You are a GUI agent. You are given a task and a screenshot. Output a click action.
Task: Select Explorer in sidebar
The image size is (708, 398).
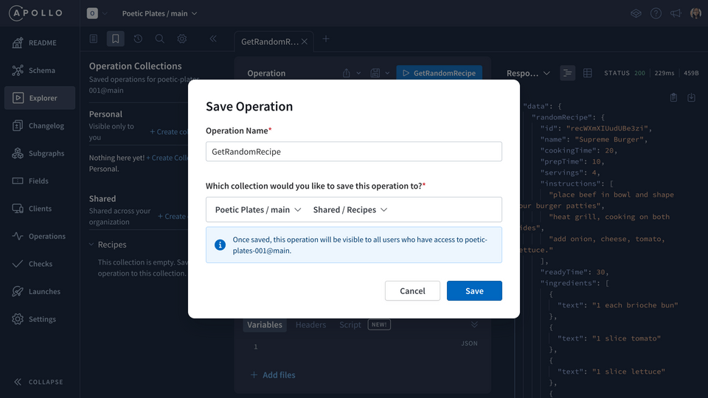pos(40,98)
